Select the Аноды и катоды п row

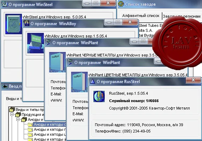[x=50, y=129]
